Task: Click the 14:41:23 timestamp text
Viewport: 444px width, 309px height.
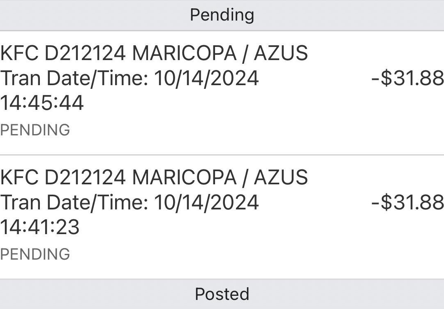Action: pyautogui.click(x=40, y=227)
